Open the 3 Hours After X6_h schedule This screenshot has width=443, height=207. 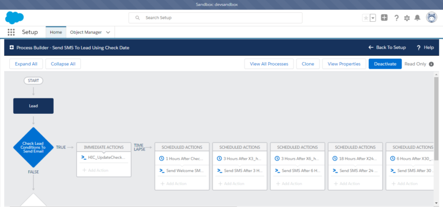[x=300, y=159]
